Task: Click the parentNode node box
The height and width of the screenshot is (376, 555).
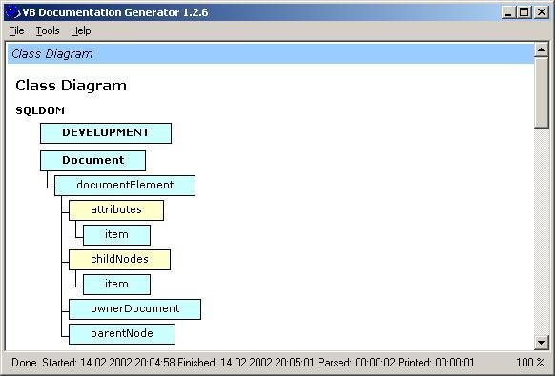Action: (122, 334)
